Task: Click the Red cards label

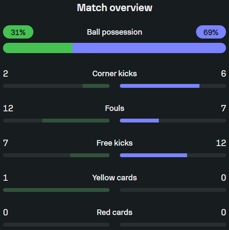Action: click(115, 212)
